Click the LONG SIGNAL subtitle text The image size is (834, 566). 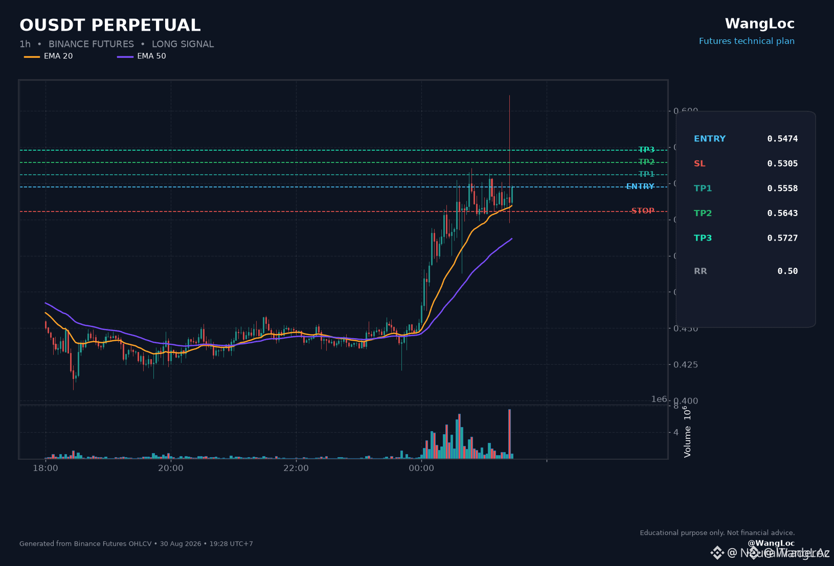183,44
